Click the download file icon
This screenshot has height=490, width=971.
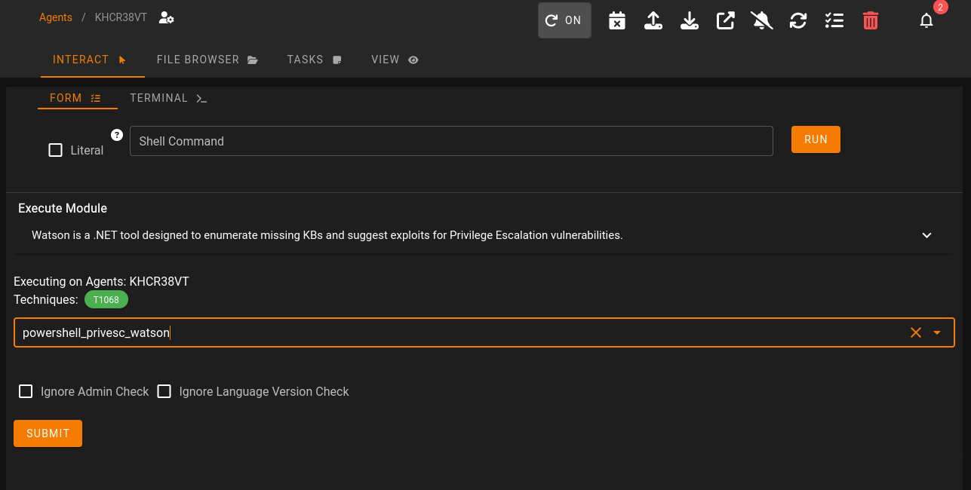click(x=690, y=20)
